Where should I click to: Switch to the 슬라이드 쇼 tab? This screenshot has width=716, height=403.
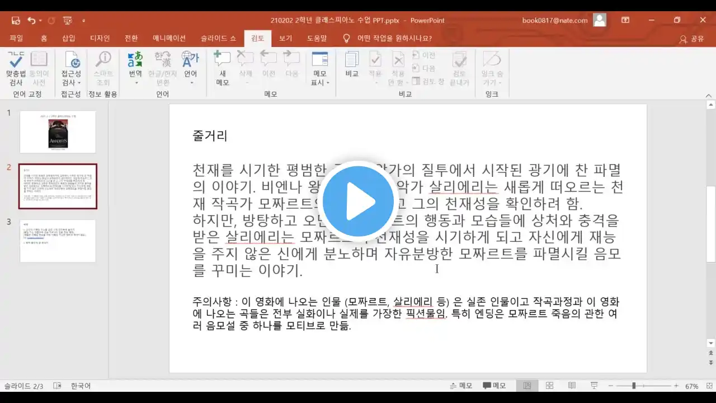[x=218, y=39]
